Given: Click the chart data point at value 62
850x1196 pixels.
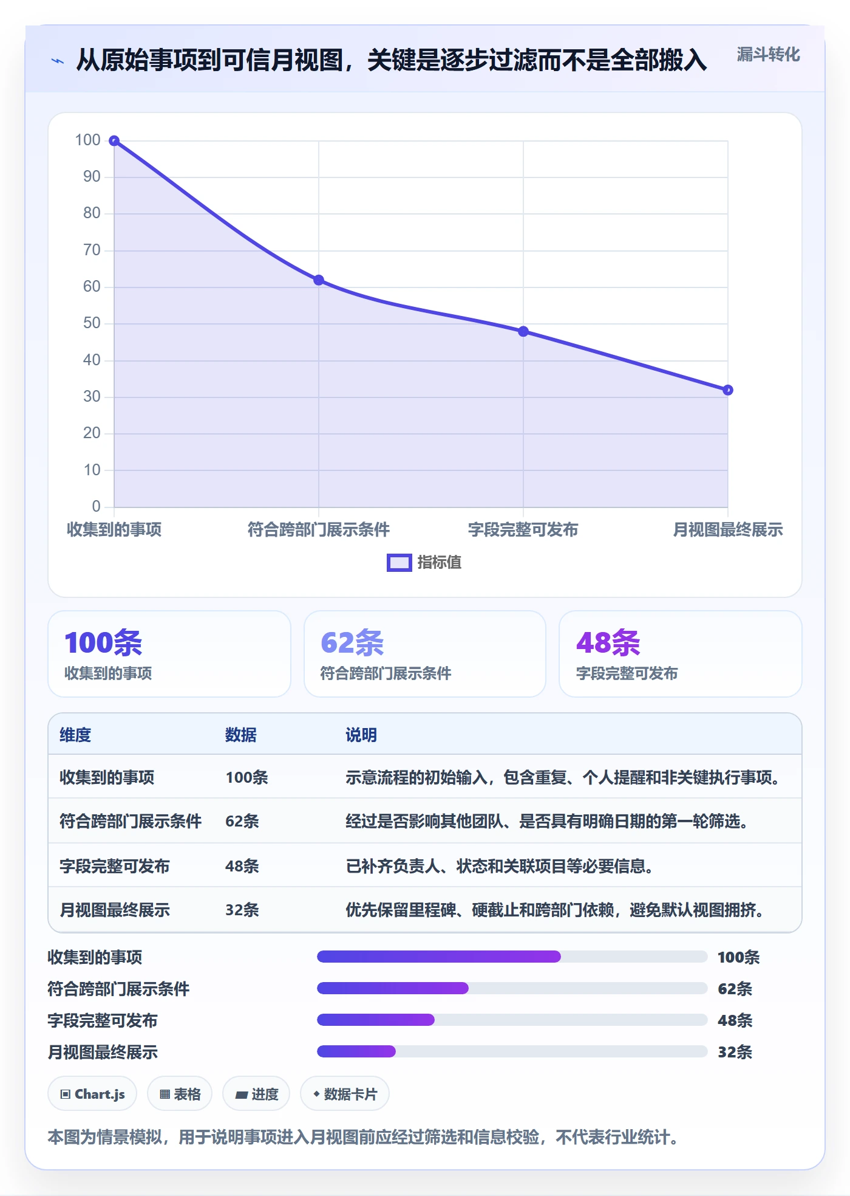Looking at the screenshot, I should pos(319,280).
